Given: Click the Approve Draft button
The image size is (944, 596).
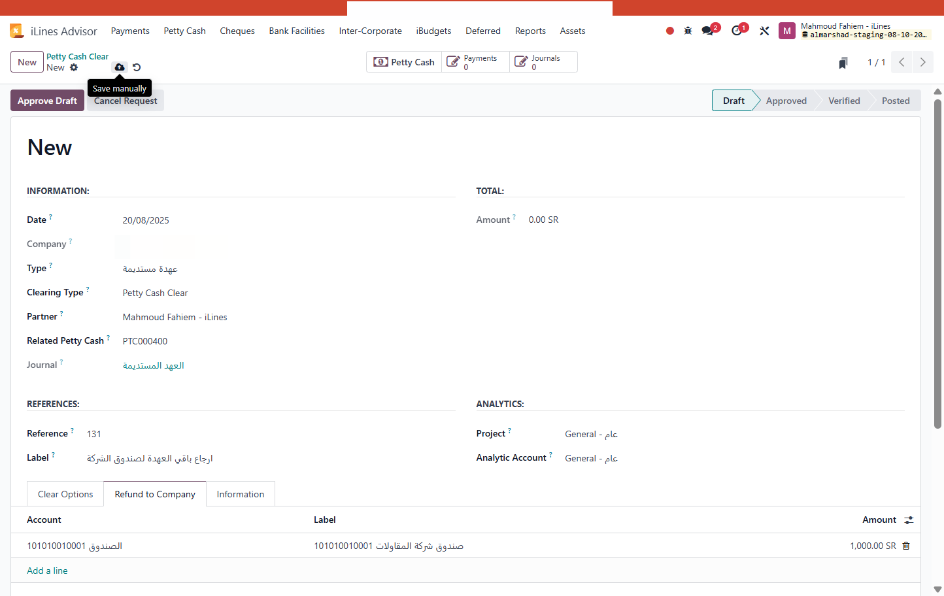Looking at the screenshot, I should [x=47, y=101].
